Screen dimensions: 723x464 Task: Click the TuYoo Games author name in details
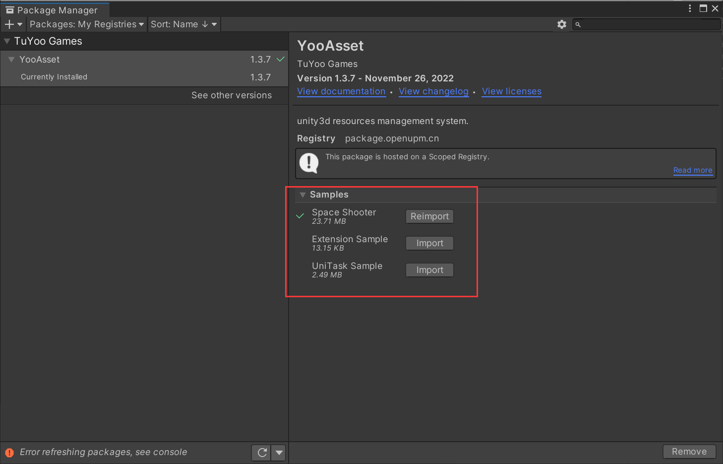click(327, 64)
